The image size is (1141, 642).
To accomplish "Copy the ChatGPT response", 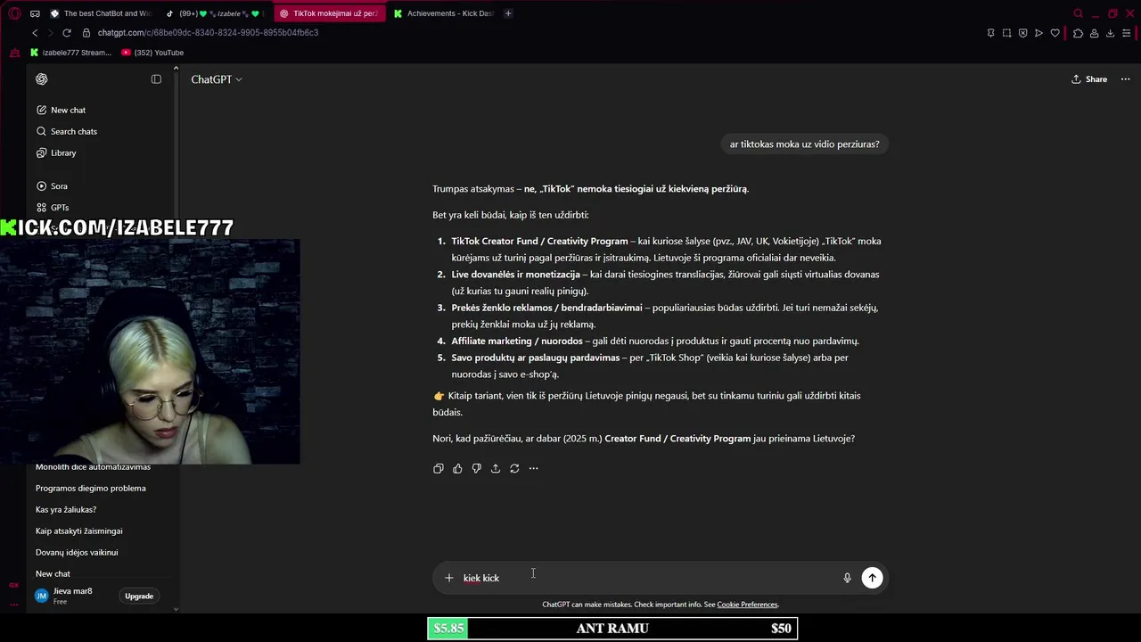I will pos(438,468).
